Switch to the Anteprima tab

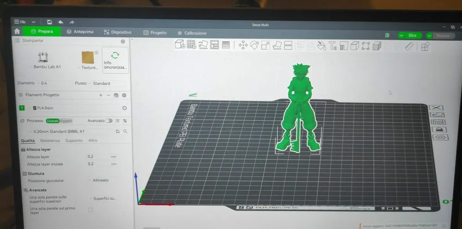80,32
